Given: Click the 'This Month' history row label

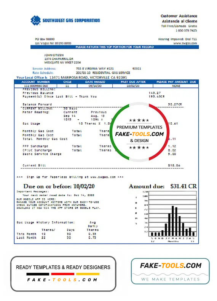Looking at the screenshot, I should [x=26, y=234].
